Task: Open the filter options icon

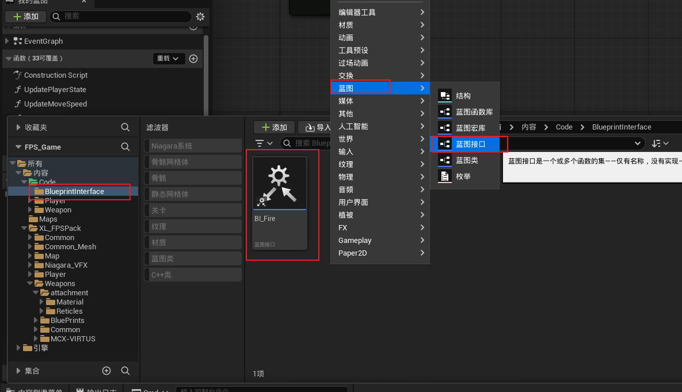Action: pyautogui.click(x=264, y=143)
